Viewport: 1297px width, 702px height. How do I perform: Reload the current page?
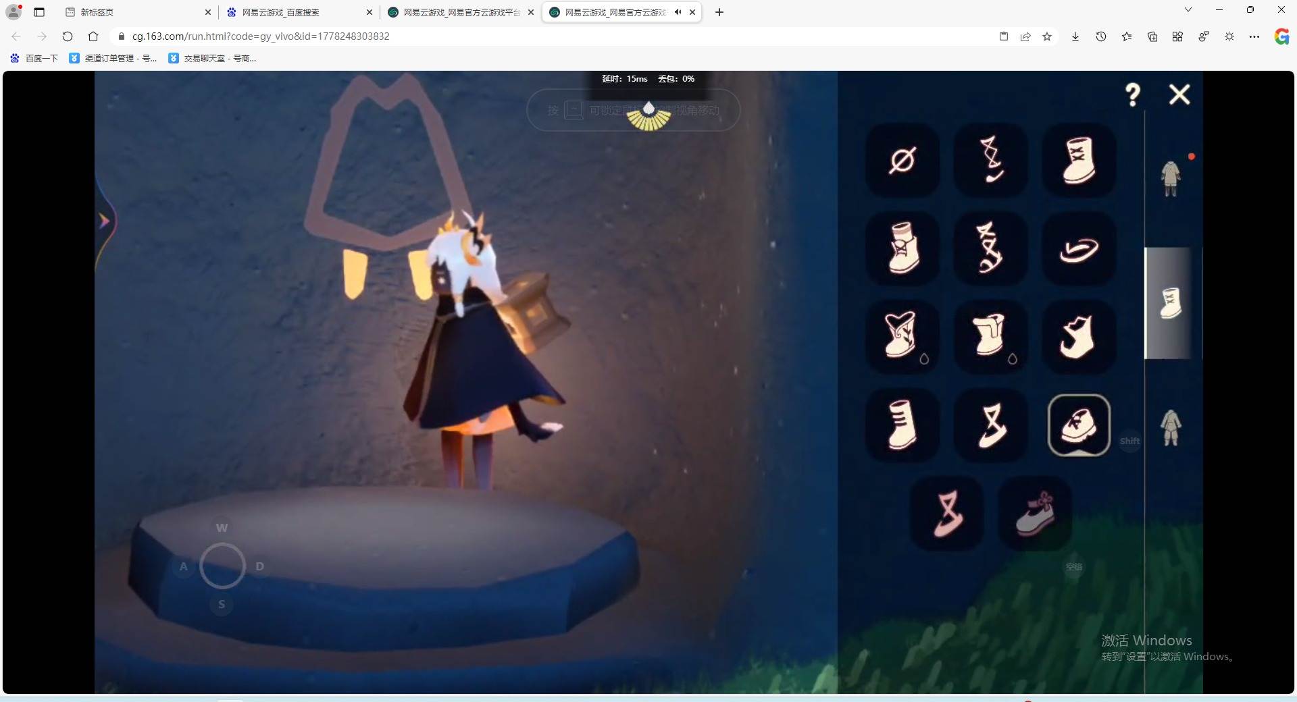(x=68, y=36)
